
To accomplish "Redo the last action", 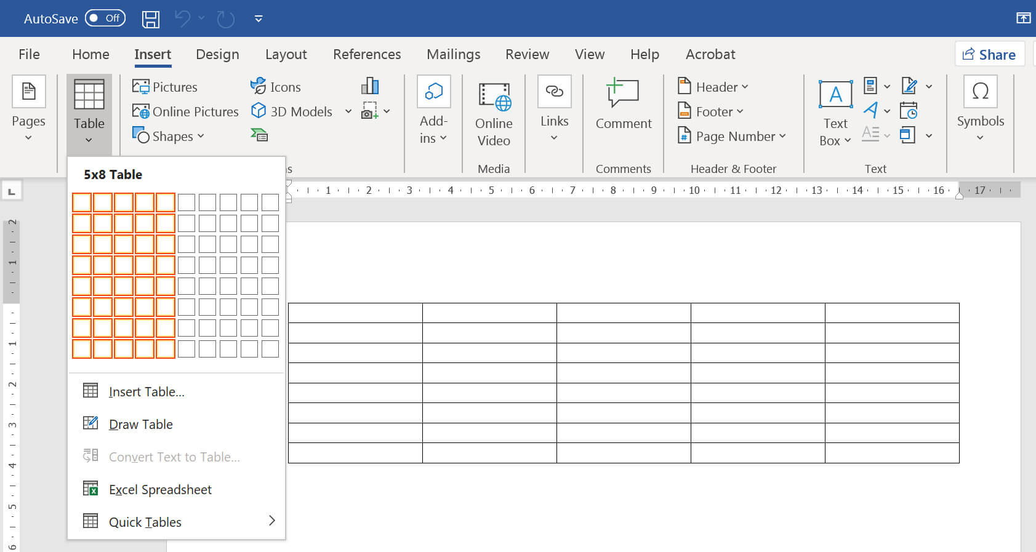I will [x=226, y=19].
